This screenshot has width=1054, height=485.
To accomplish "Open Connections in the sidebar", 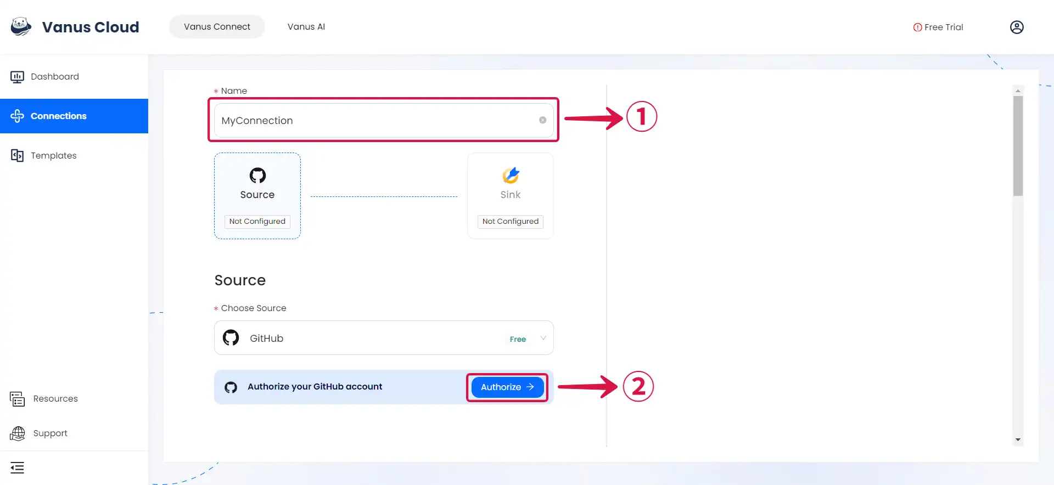I will click(74, 116).
